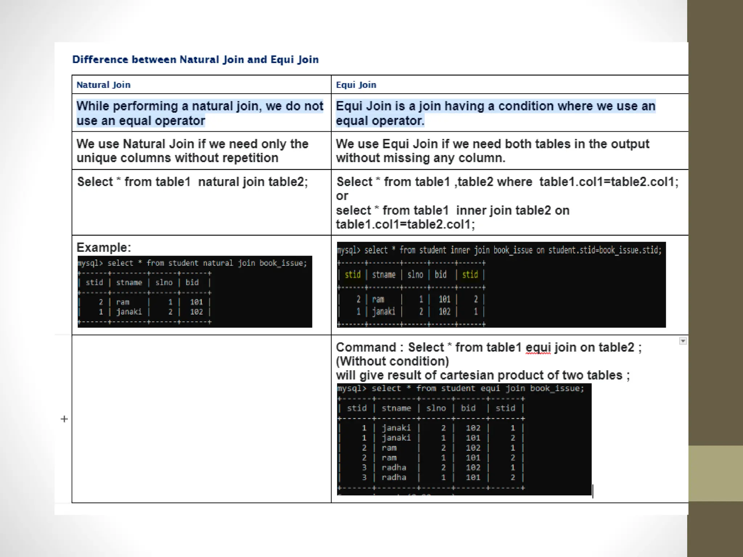
Task: Click the without missing any column text
Action: 420,158
